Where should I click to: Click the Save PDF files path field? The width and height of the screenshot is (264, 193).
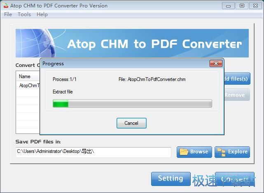(x=93, y=152)
